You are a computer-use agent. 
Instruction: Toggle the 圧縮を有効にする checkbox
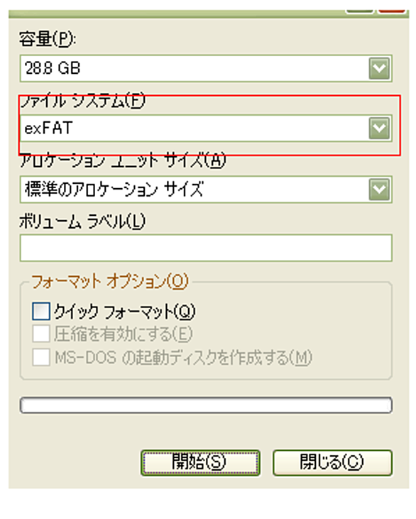pos(41,333)
